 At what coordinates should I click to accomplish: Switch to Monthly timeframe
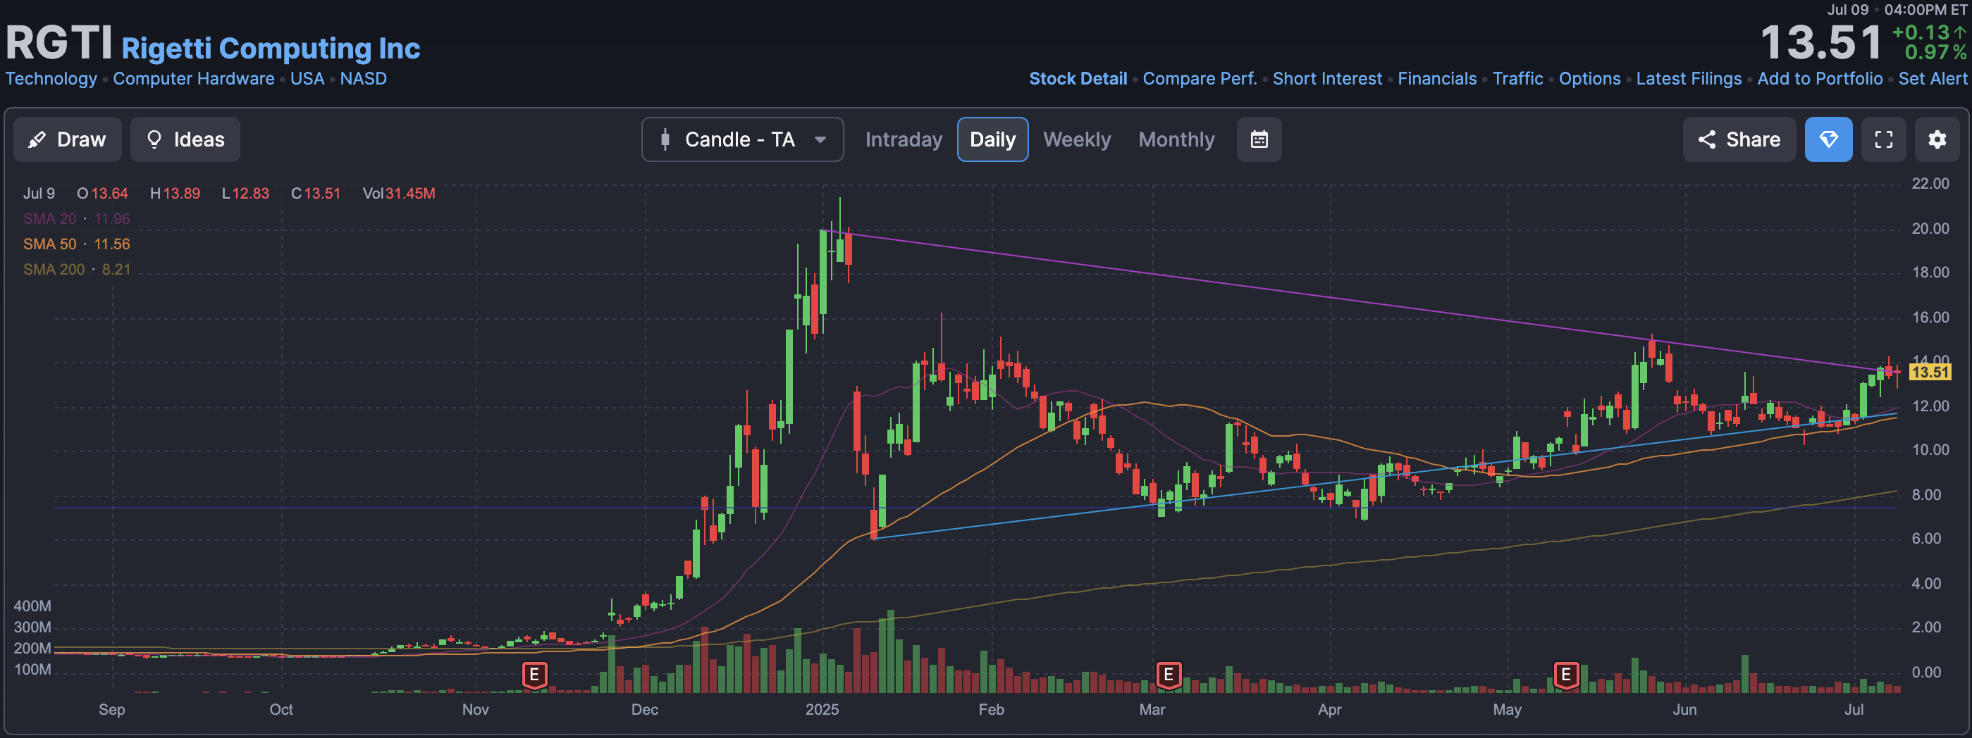click(x=1176, y=139)
